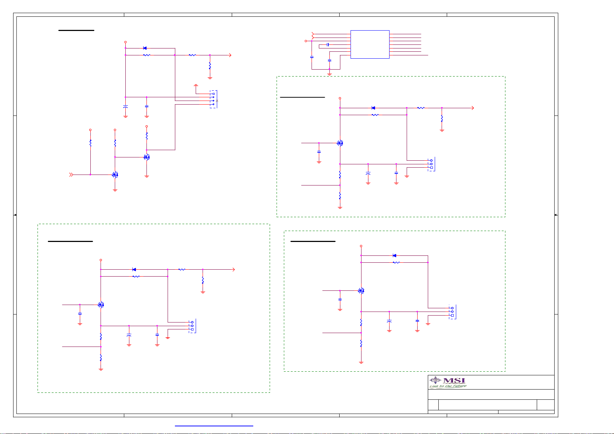Select the resistor parallel to the top-left circuit diode

147,55
